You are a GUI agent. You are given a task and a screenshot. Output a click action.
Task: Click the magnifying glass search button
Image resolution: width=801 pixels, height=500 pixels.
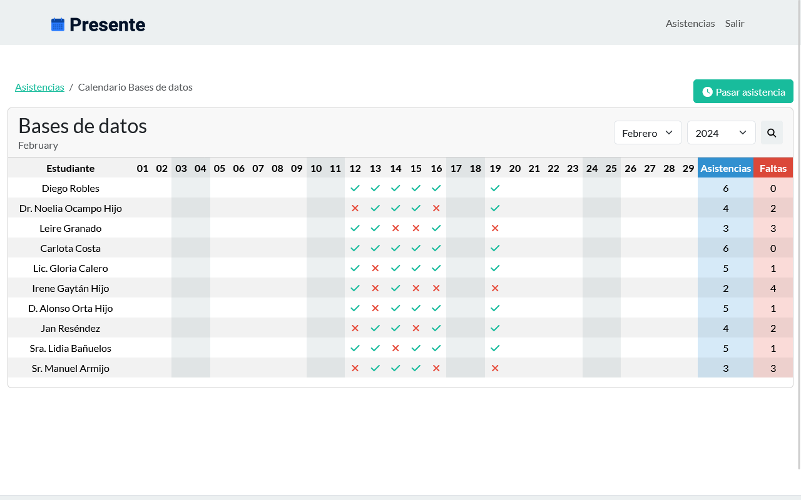pos(772,133)
